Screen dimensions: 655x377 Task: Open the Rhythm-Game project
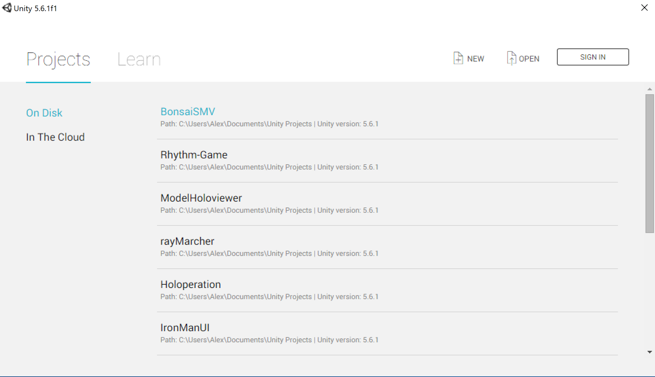pos(194,155)
